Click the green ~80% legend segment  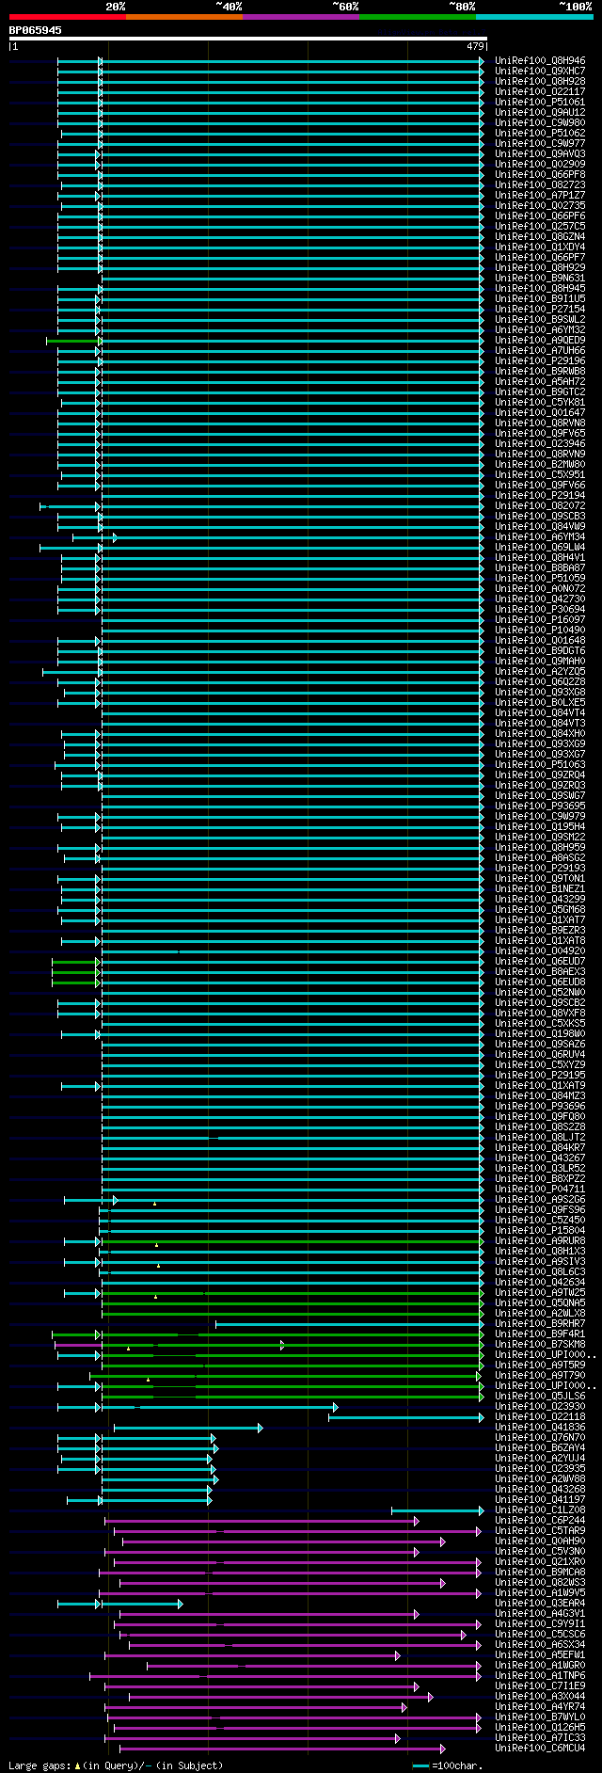pyautogui.click(x=418, y=17)
